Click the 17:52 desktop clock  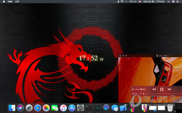[x=91, y=58]
